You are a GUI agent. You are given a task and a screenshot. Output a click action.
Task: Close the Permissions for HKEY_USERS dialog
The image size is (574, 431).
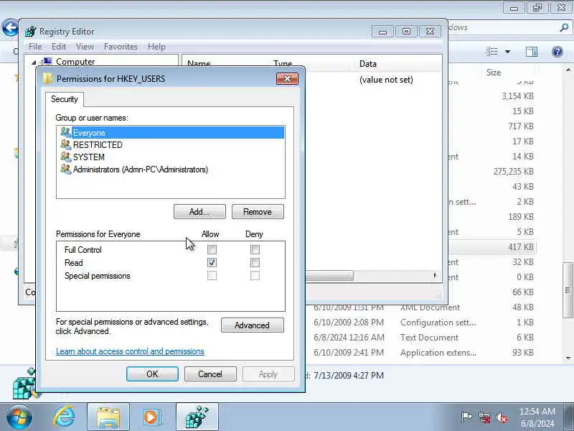[x=288, y=79]
